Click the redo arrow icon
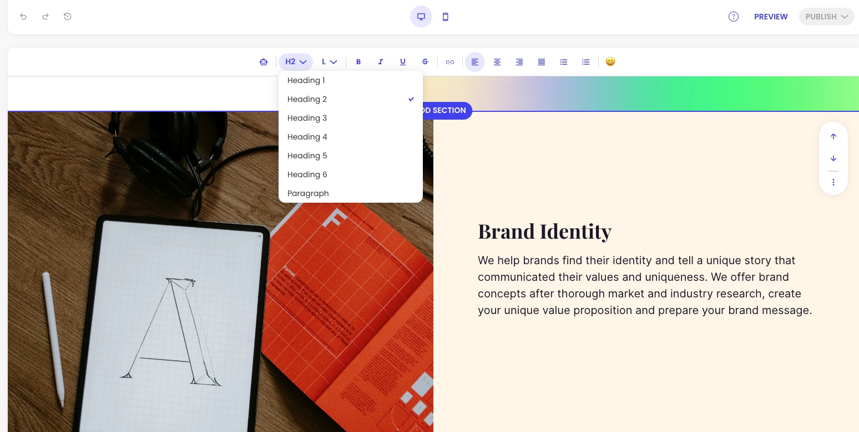 (x=46, y=17)
